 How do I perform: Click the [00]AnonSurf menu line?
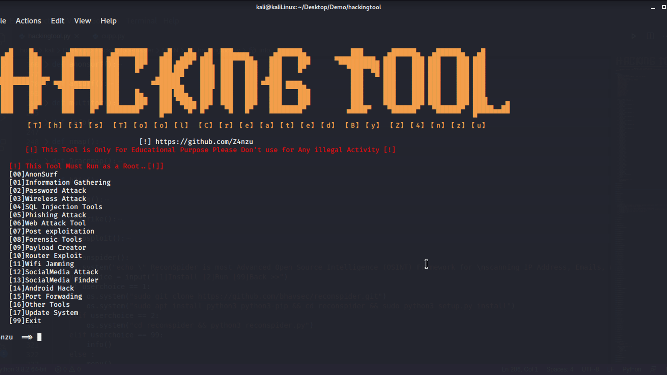tap(33, 174)
